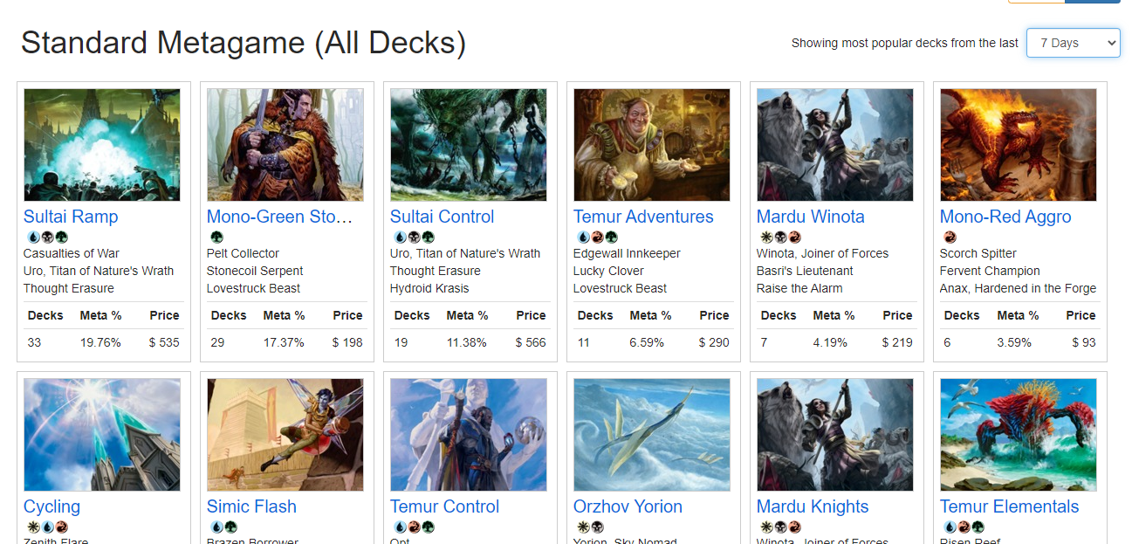Open the 7 Days time range dropdown
This screenshot has width=1132, height=544.
point(1073,43)
